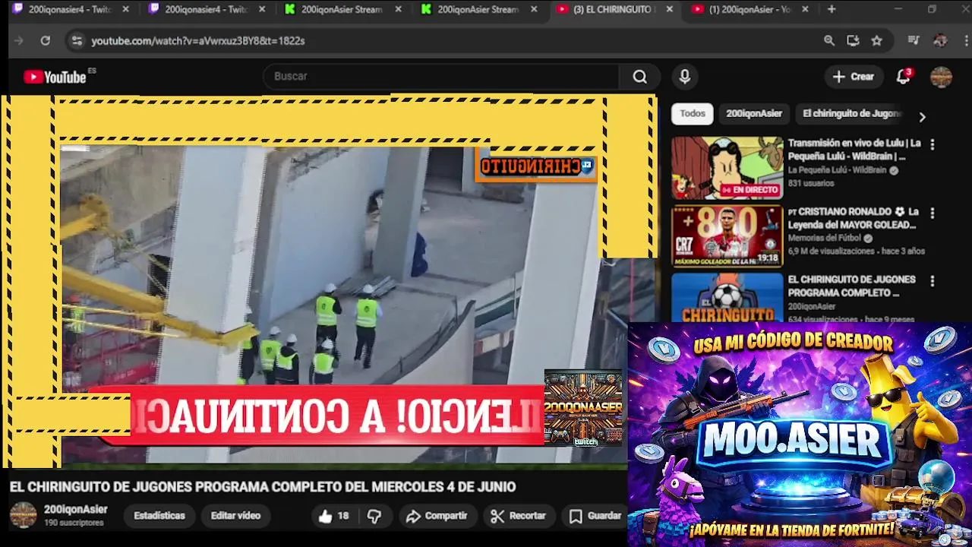
Task: Close the first 200iqonasier4 Twitch tab
Action: (x=125, y=9)
